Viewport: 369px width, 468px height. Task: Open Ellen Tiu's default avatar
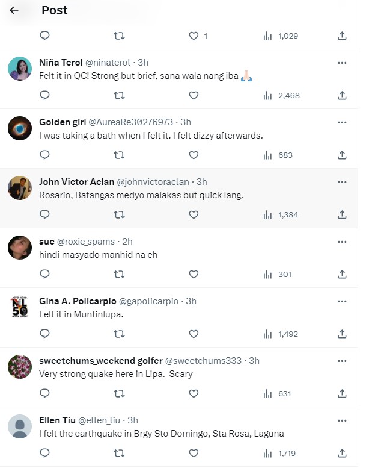coord(20,426)
